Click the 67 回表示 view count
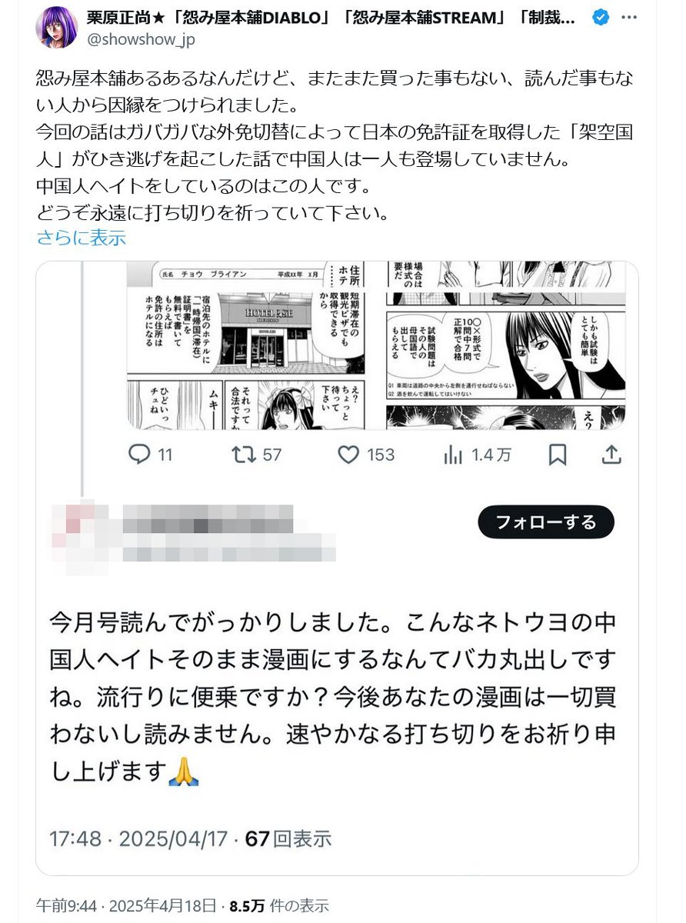686x923 pixels. coord(288,838)
